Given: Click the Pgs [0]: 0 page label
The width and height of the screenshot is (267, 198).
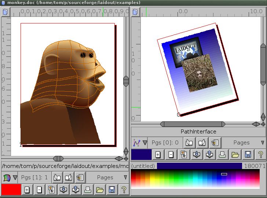Looking at the screenshot, I should [165, 143].
